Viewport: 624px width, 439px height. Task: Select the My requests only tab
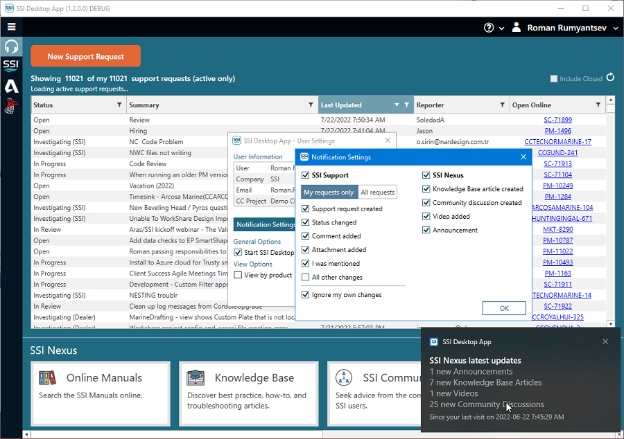point(329,192)
